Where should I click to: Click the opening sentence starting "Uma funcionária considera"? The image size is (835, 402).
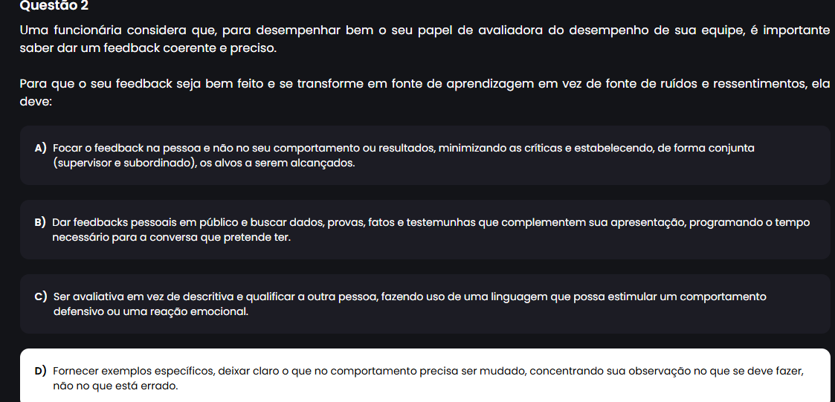pos(425,31)
